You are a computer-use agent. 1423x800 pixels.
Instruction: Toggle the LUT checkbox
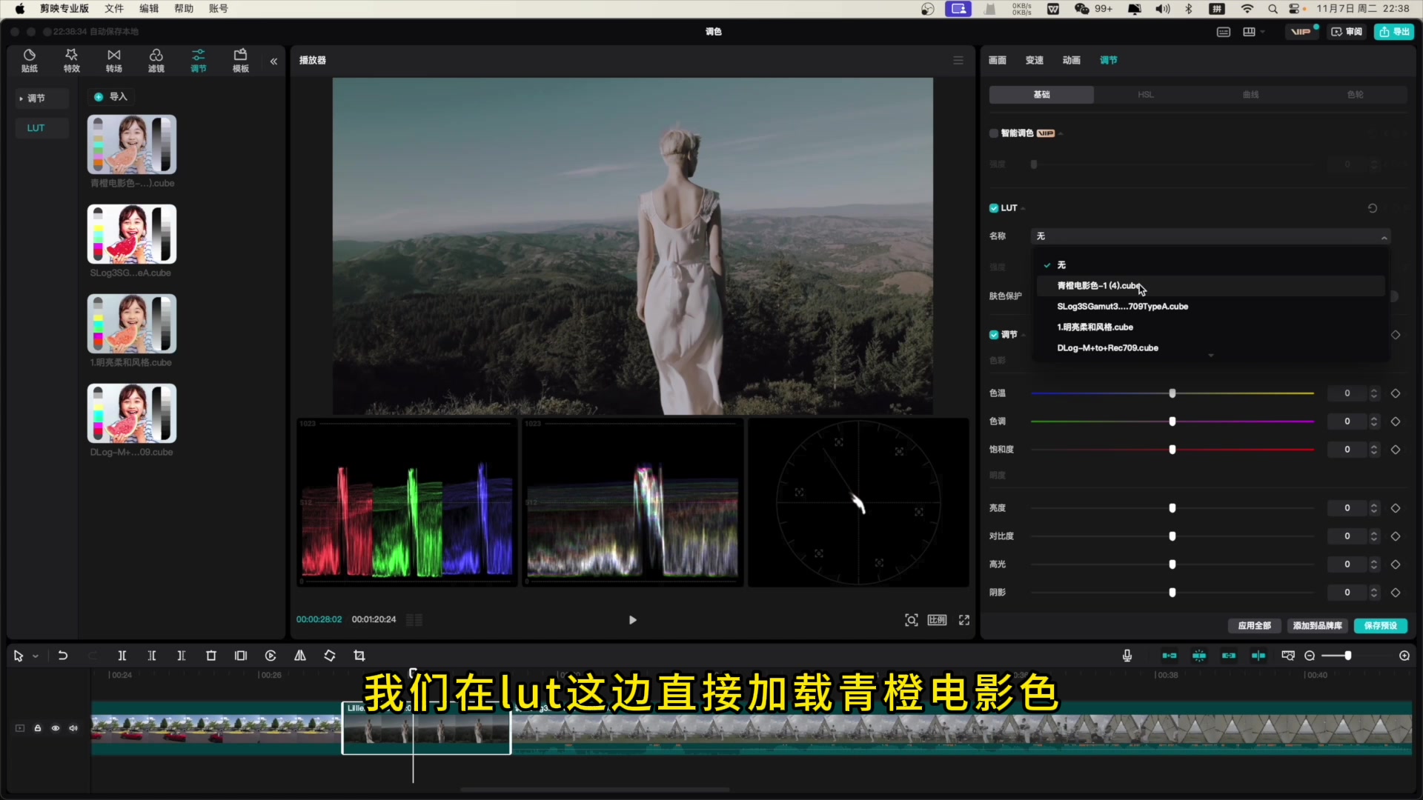[994, 208]
